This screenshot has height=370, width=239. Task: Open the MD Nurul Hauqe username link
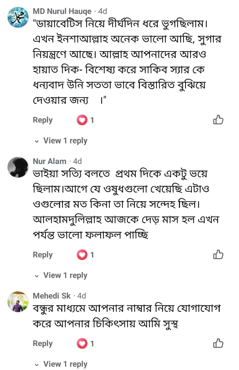pyautogui.click(x=62, y=11)
